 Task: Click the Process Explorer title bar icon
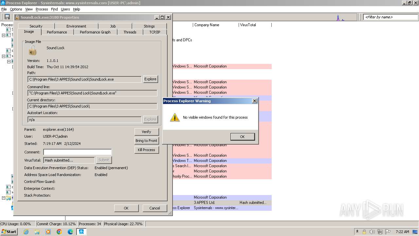(x=3, y=3)
